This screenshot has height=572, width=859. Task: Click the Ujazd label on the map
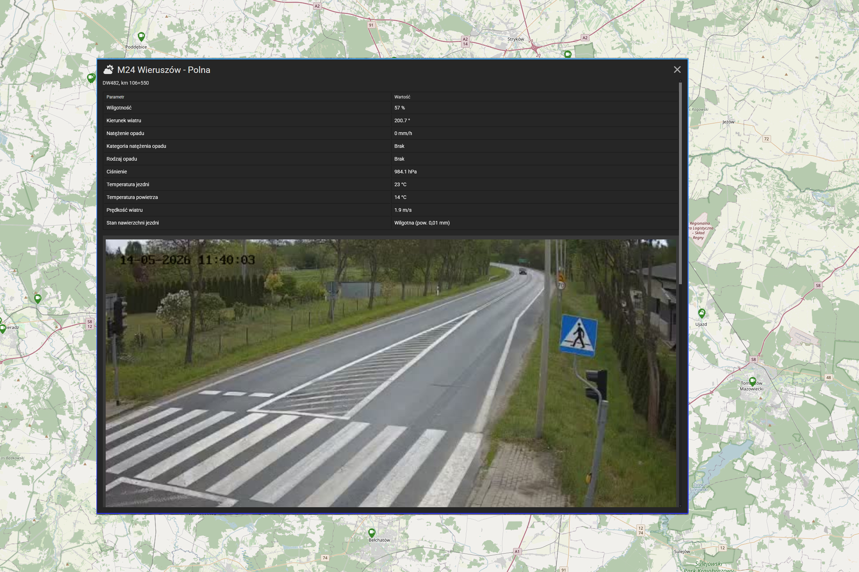[x=701, y=324]
